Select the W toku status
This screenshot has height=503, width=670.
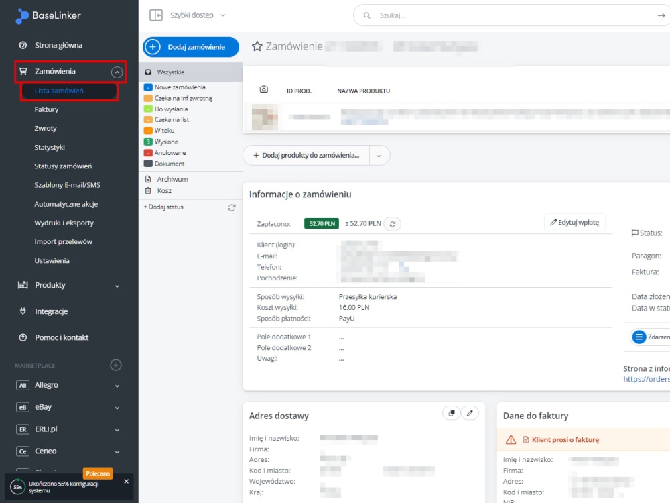pos(159,131)
